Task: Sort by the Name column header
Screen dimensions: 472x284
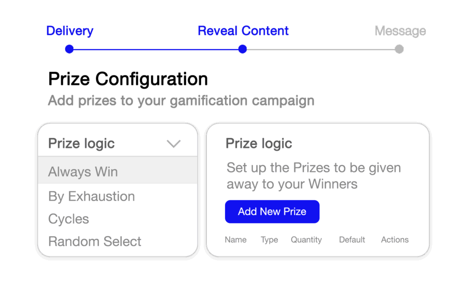Action: (236, 240)
